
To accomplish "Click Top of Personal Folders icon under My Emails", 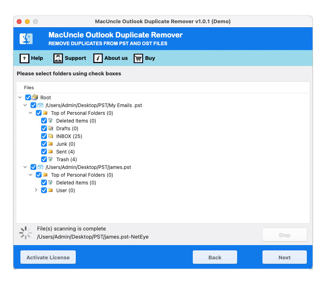I will point(45,113).
